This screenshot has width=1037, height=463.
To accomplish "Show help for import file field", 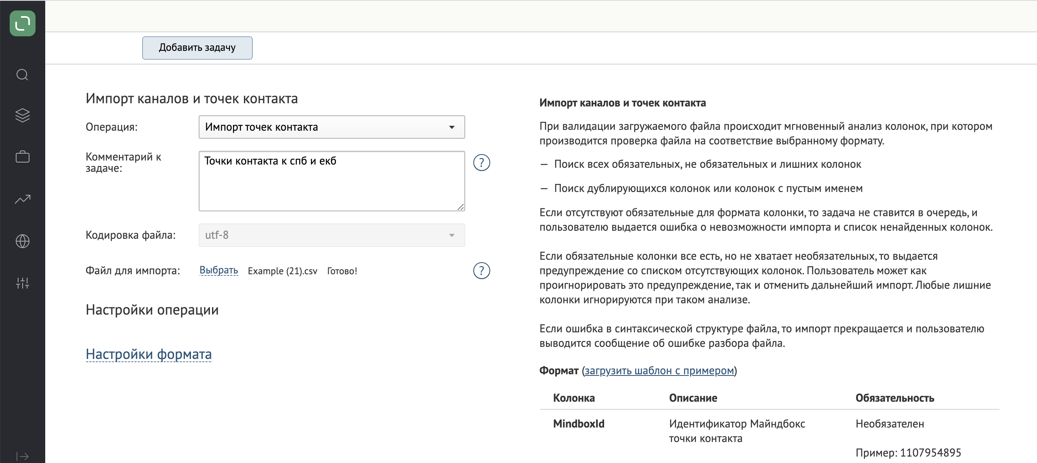I will [481, 271].
